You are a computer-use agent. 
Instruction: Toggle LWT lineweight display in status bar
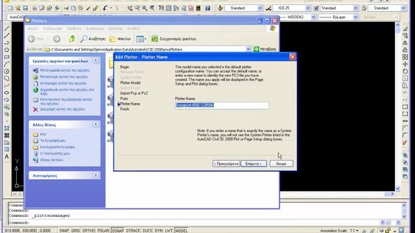tap(169, 230)
